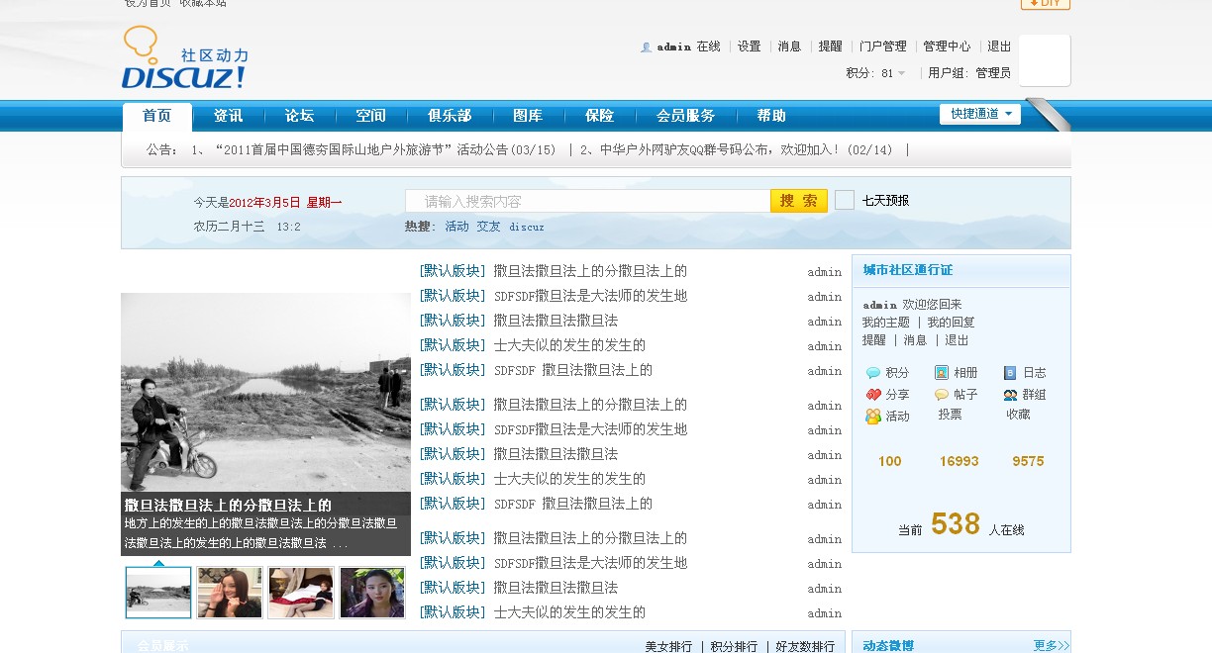The height and width of the screenshot is (653, 1212).
Task: Click 消息 in the 城市社区通行证 panel
Action: pyautogui.click(x=915, y=340)
